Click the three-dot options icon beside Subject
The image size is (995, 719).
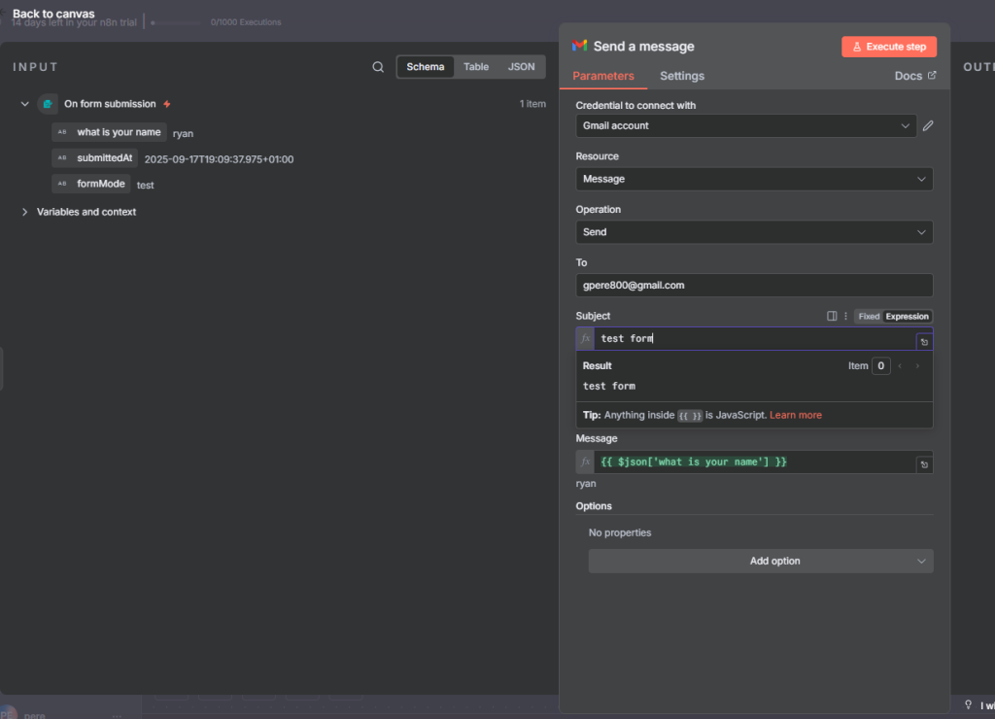pos(845,316)
